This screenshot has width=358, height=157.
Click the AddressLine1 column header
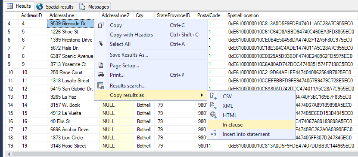pos(73,15)
